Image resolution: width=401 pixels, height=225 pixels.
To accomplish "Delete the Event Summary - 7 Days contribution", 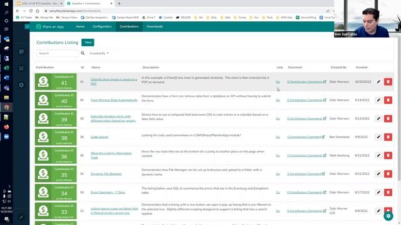I will [x=388, y=192].
